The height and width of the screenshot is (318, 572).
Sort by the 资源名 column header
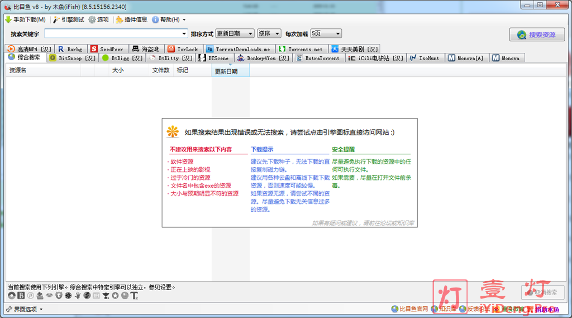pos(43,70)
